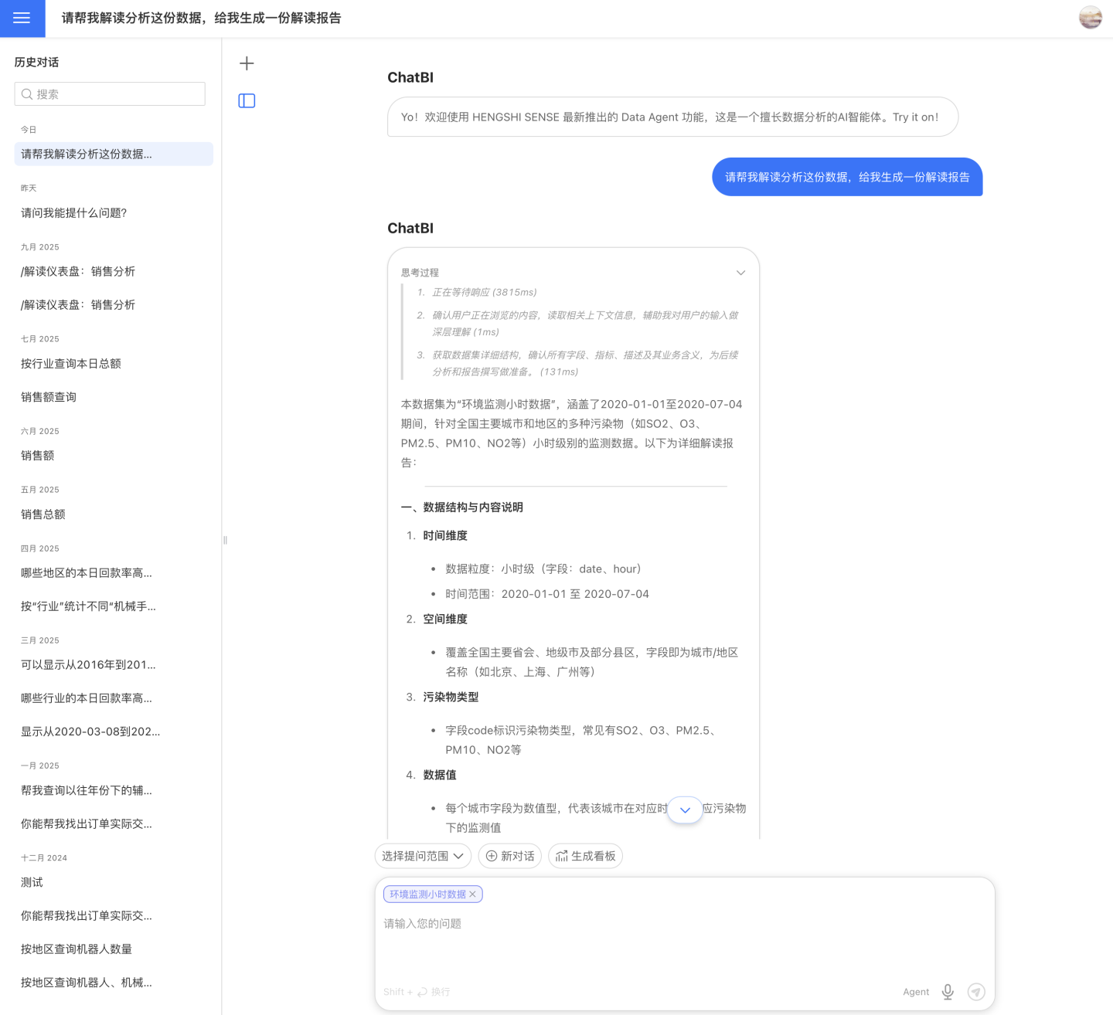Click bullet 数据粒度: 小时级
The height and width of the screenshot is (1015, 1113).
coord(543,569)
